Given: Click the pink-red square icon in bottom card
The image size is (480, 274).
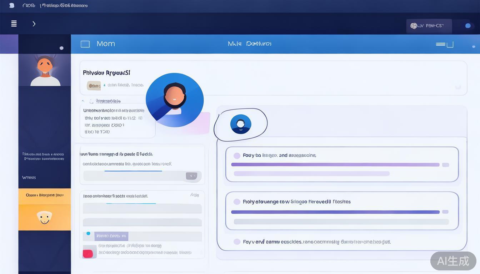Looking at the screenshot, I should pos(88,253).
